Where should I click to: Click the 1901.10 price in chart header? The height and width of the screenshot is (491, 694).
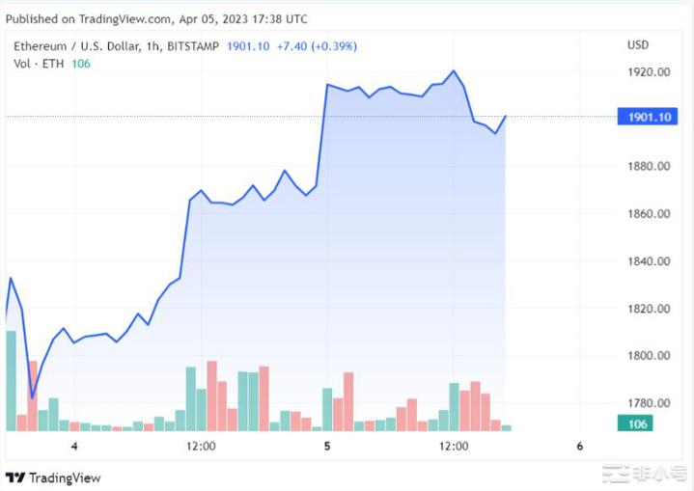coord(248,45)
